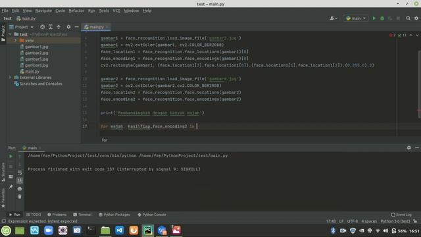Run the main configuration from top toolbar
Screen dimensions: 421x237
[374, 18]
